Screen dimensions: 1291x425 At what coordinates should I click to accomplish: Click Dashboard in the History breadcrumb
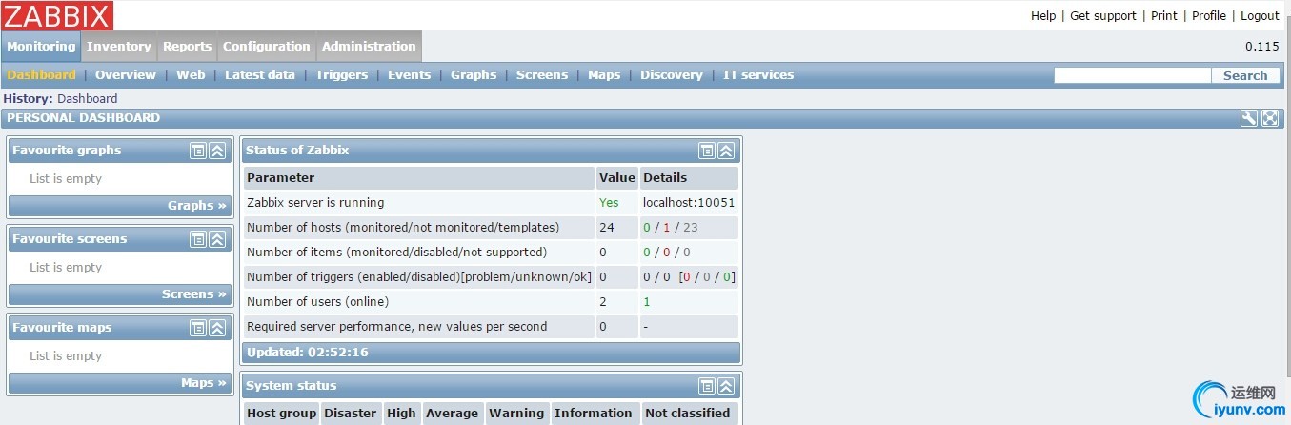tap(88, 98)
